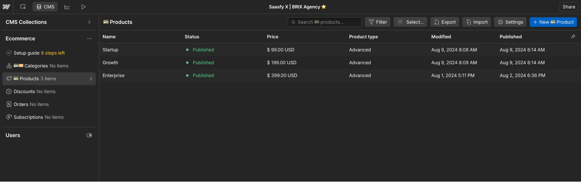Open the Ecommerce three-dots menu

89,38
